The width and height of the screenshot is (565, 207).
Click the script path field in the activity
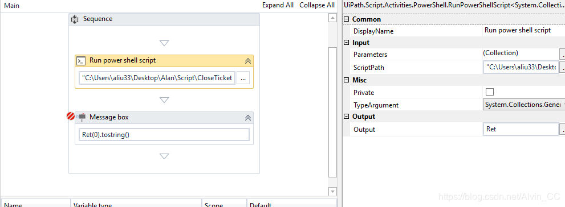pyautogui.click(x=157, y=78)
